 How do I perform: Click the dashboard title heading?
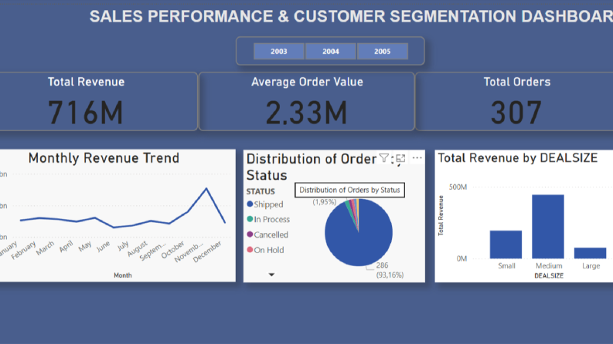pyautogui.click(x=351, y=16)
